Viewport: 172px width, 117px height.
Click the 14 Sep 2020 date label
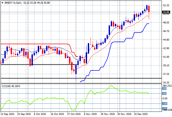(x=7, y=114)
